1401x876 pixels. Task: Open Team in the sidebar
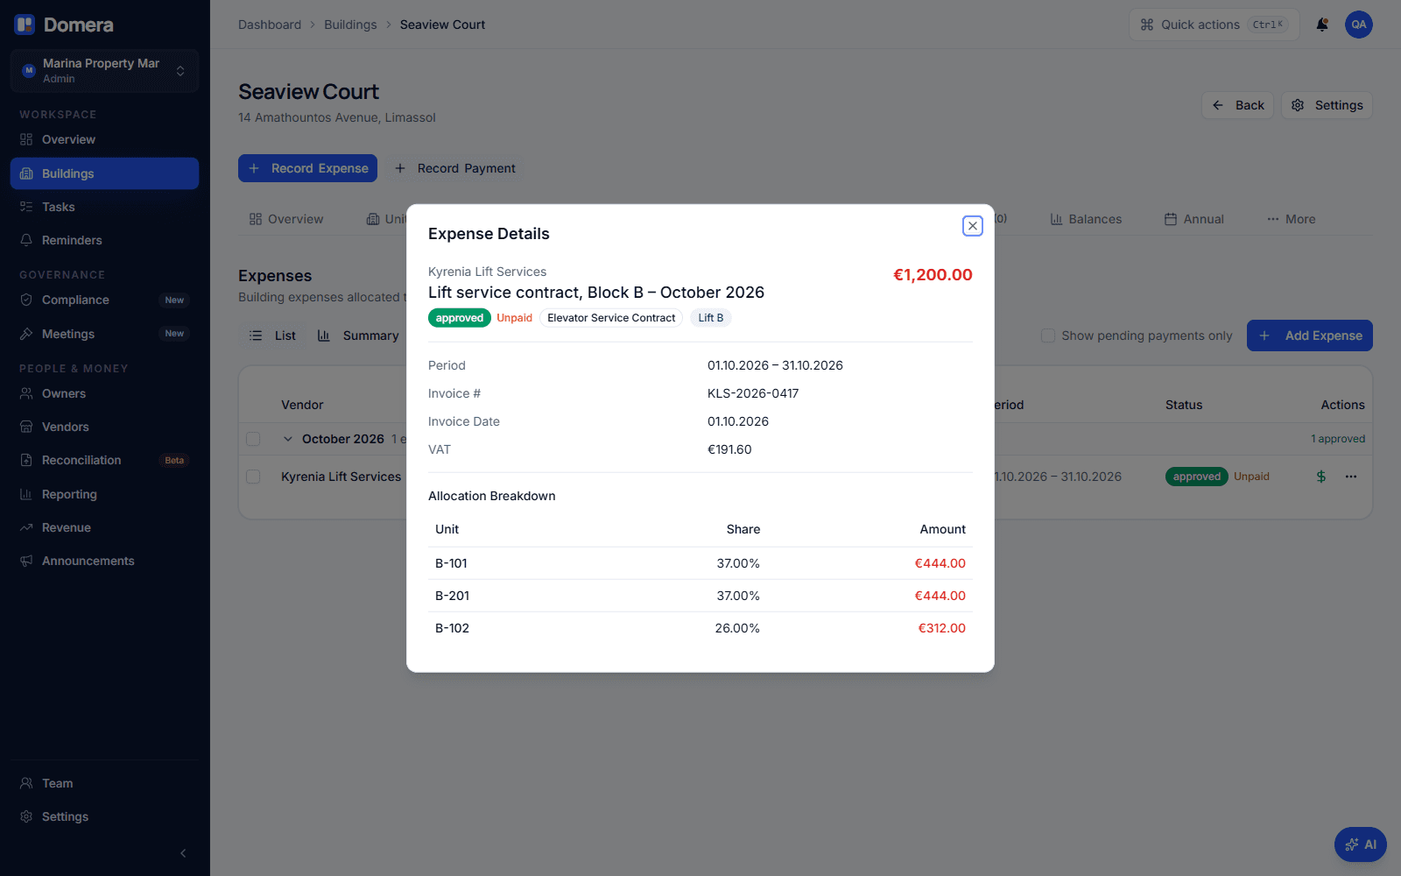pos(105,783)
